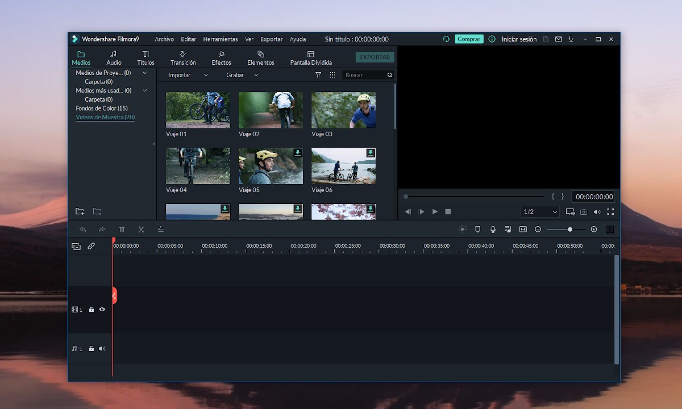Toggle video track 1 visibility eye

pos(102,310)
